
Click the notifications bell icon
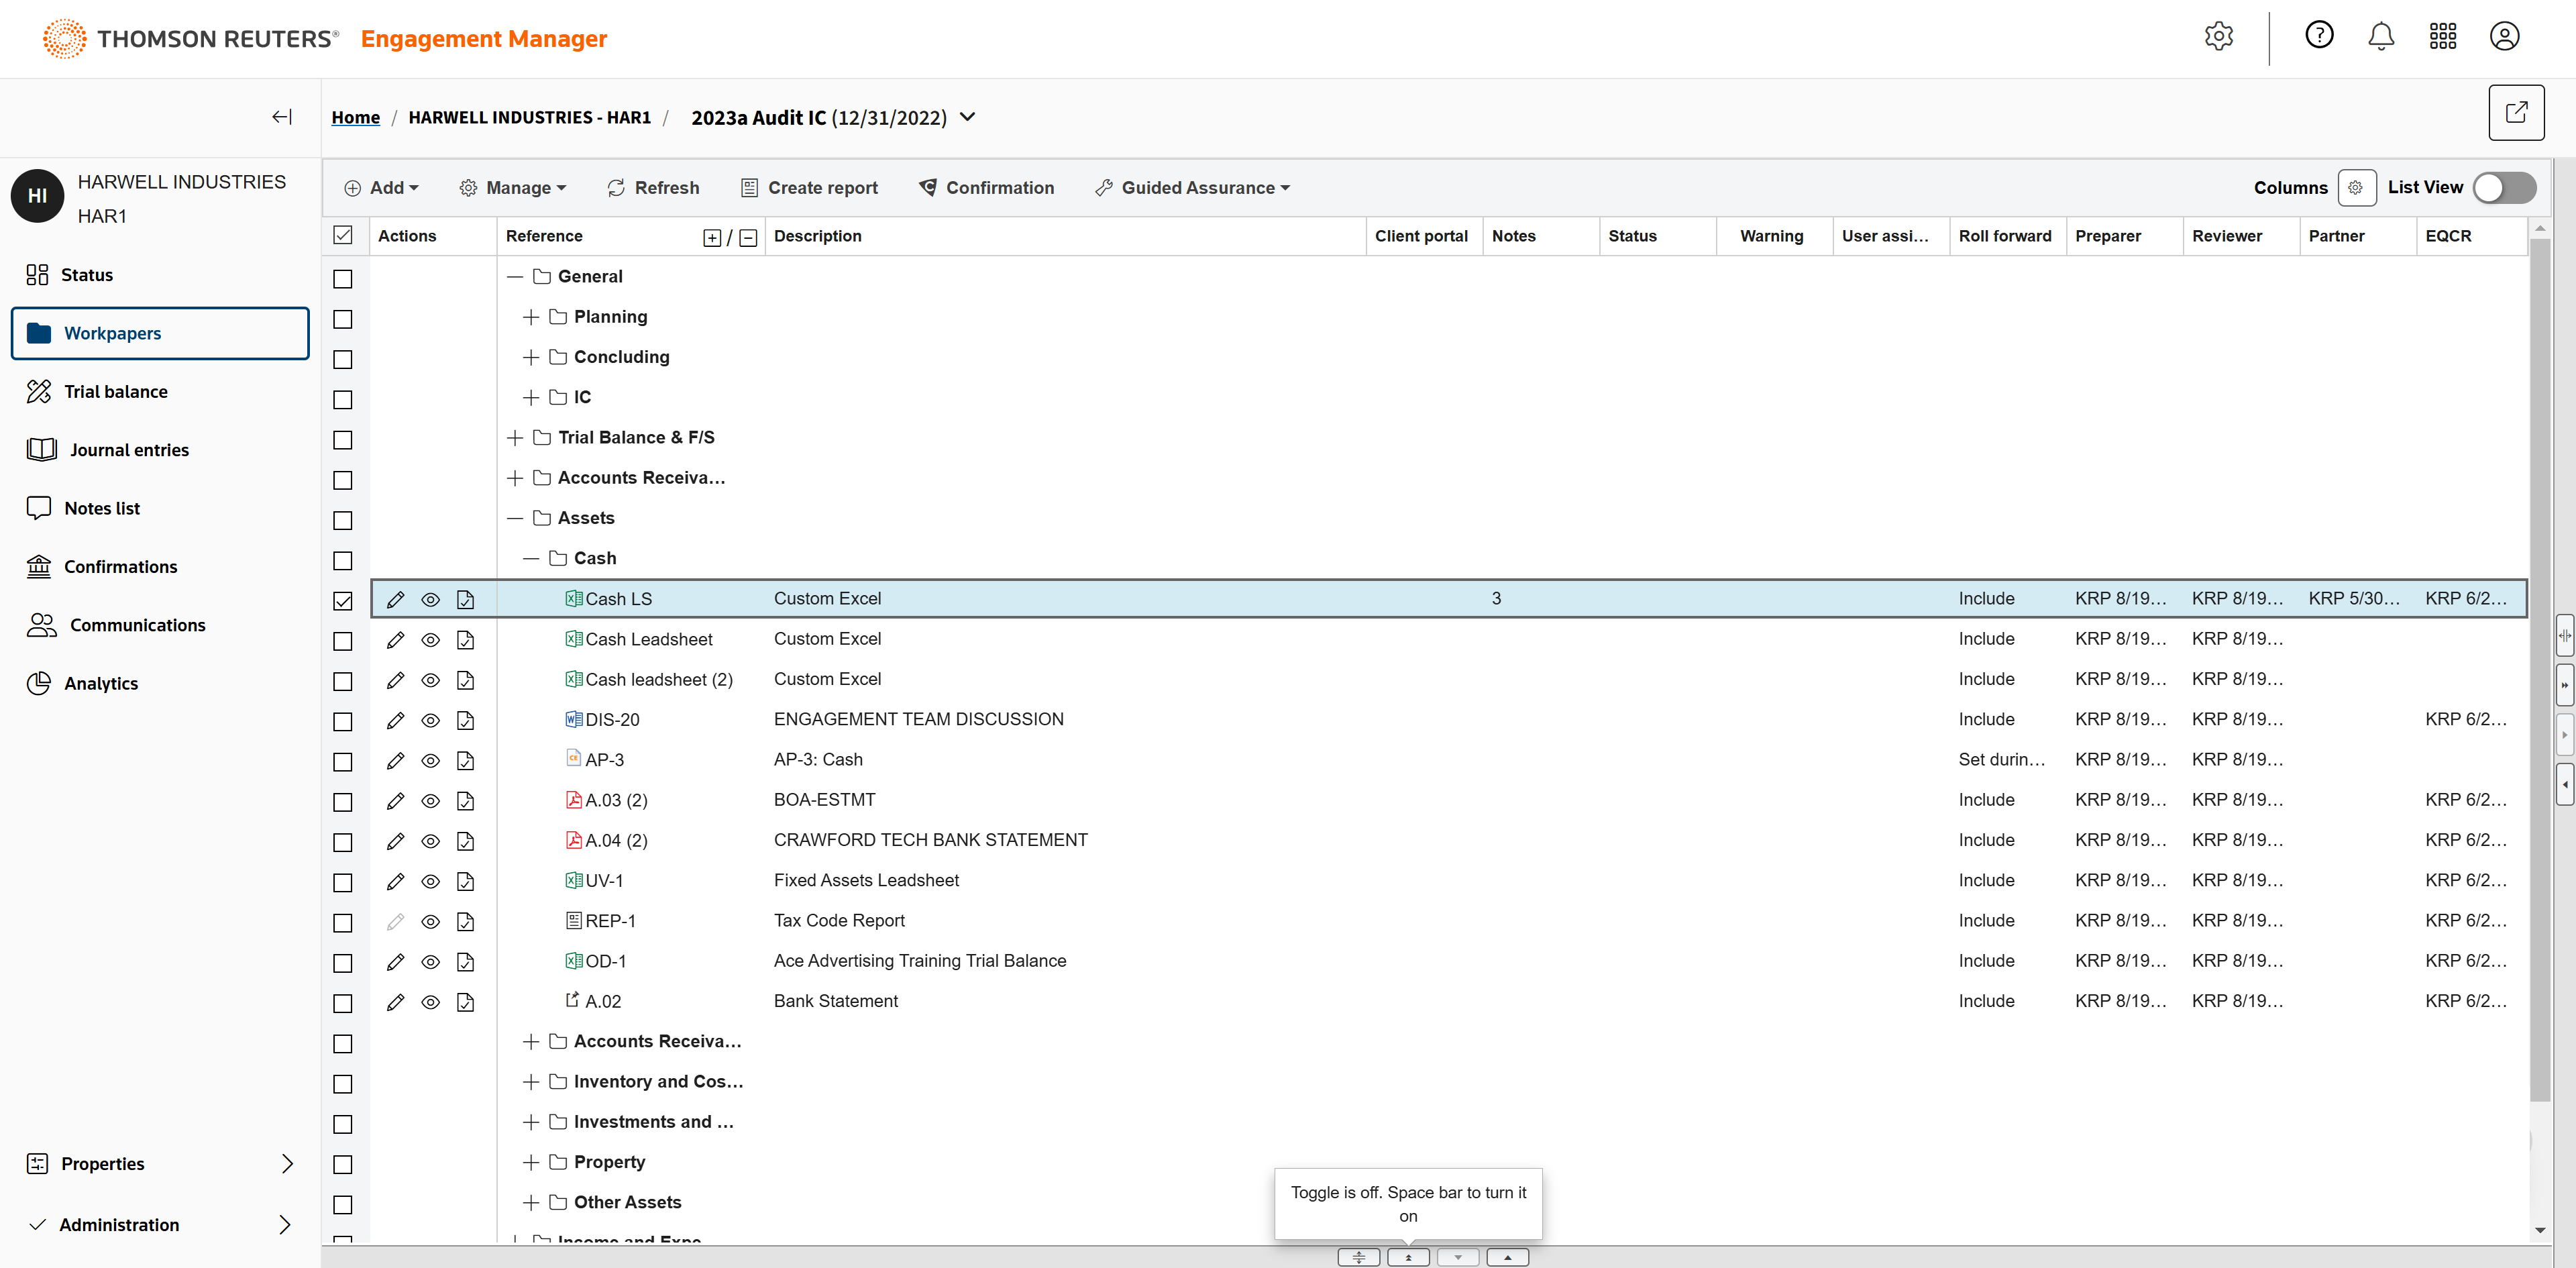2380,37
